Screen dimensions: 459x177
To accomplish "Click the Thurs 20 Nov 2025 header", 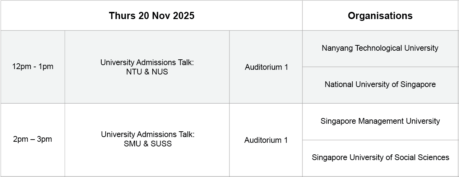I will (152, 16).
